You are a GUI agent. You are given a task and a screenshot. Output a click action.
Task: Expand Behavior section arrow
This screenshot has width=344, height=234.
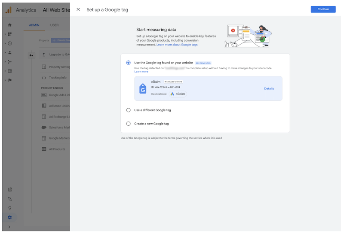tap(5, 71)
